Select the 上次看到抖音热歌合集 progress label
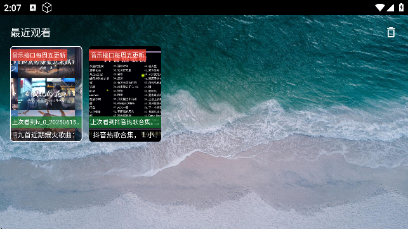This screenshot has width=408, height=229. tap(125, 122)
